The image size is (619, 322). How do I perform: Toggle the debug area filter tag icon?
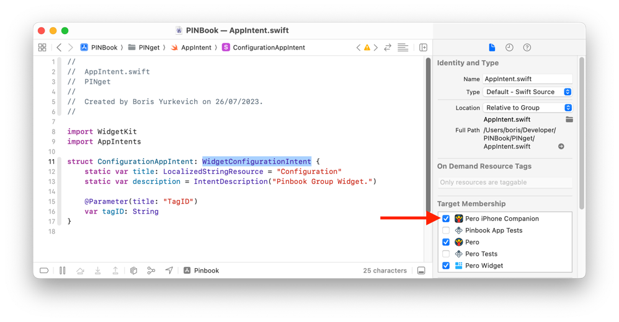pos(44,271)
